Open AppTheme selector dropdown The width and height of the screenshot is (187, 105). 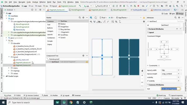tap(122, 17)
